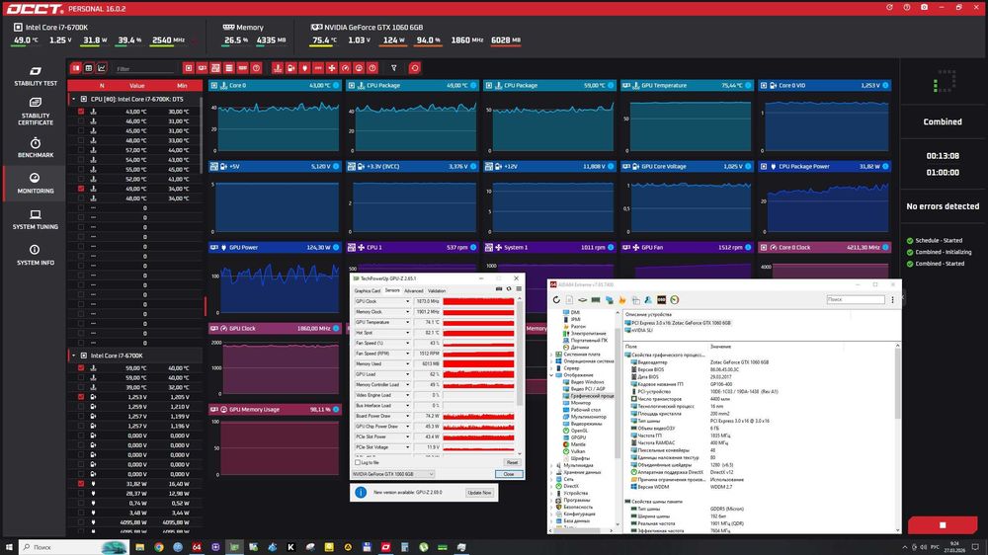Select the OpenGL item in AIDA64 tree
988x555 pixels.
click(x=579, y=431)
